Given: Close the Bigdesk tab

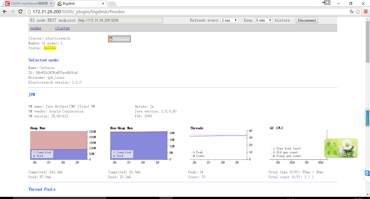Looking at the screenshot, I should [x=103, y=4].
